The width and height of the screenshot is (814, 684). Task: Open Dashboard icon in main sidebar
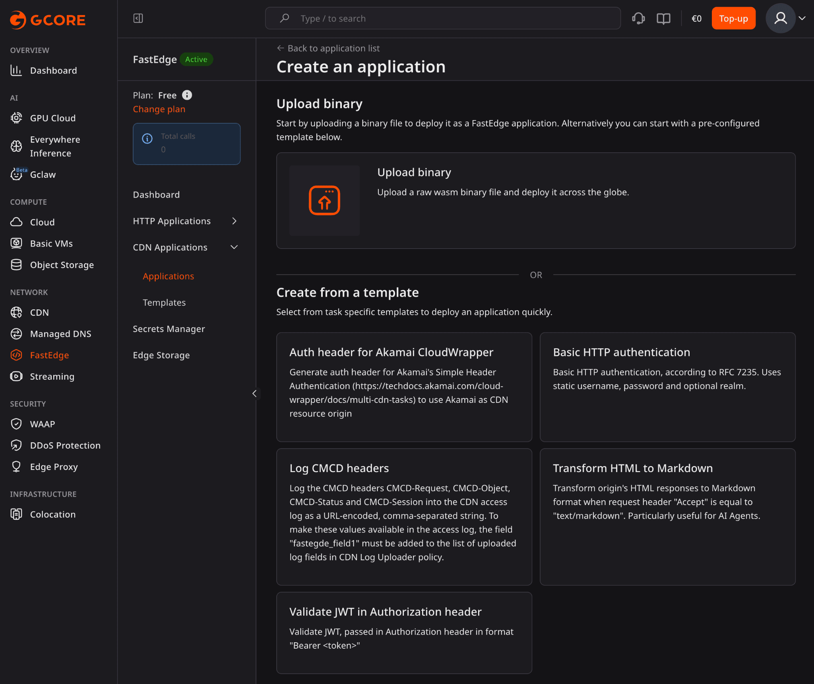(x=16, y=70)
